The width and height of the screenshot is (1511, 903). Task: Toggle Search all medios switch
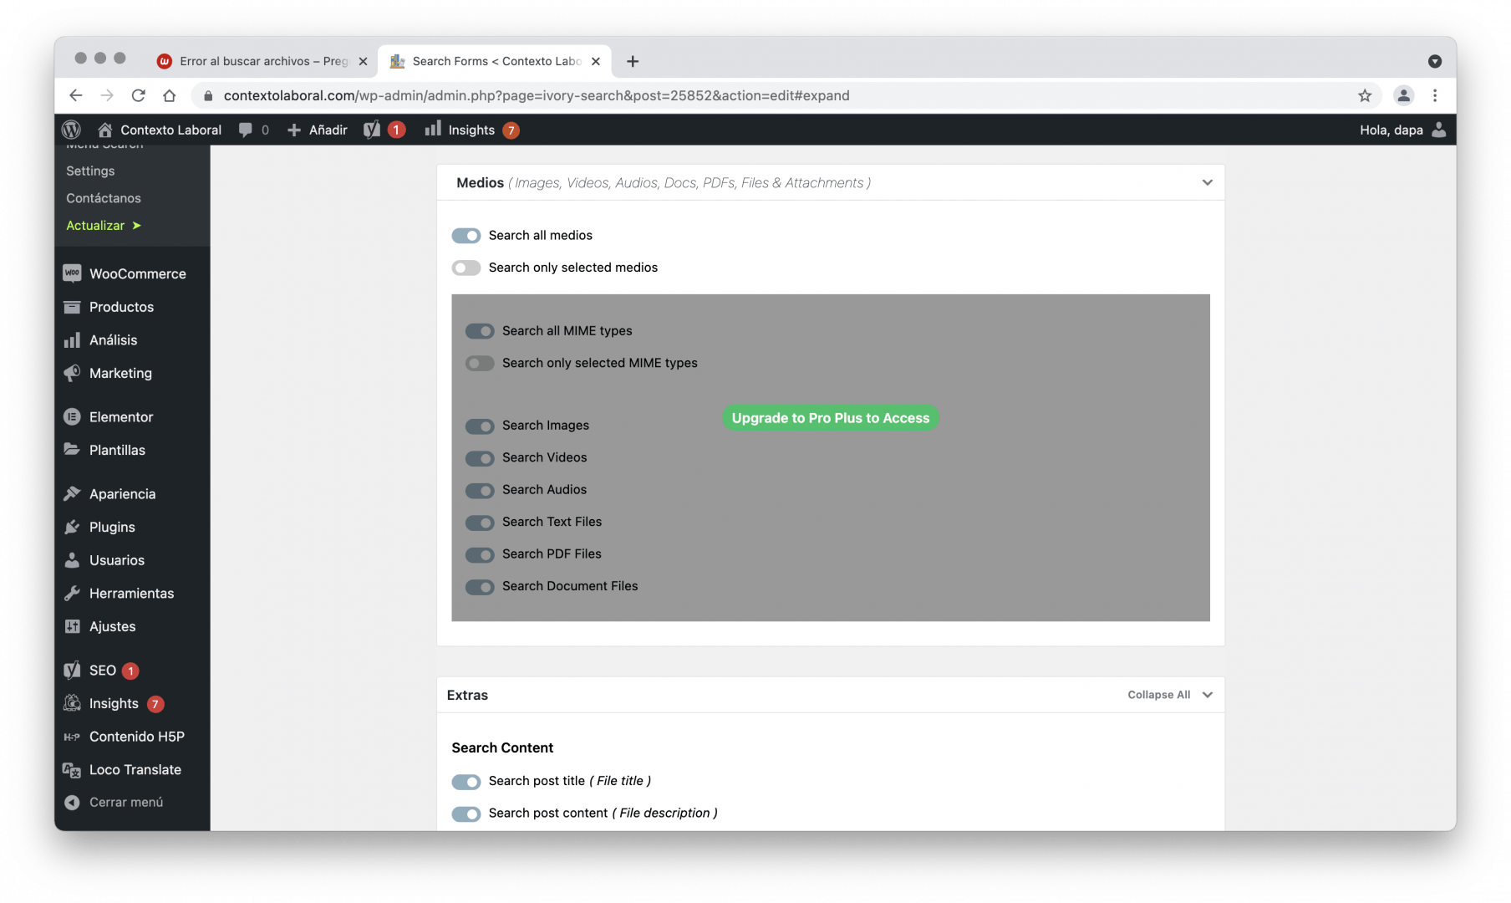(466, 236)
